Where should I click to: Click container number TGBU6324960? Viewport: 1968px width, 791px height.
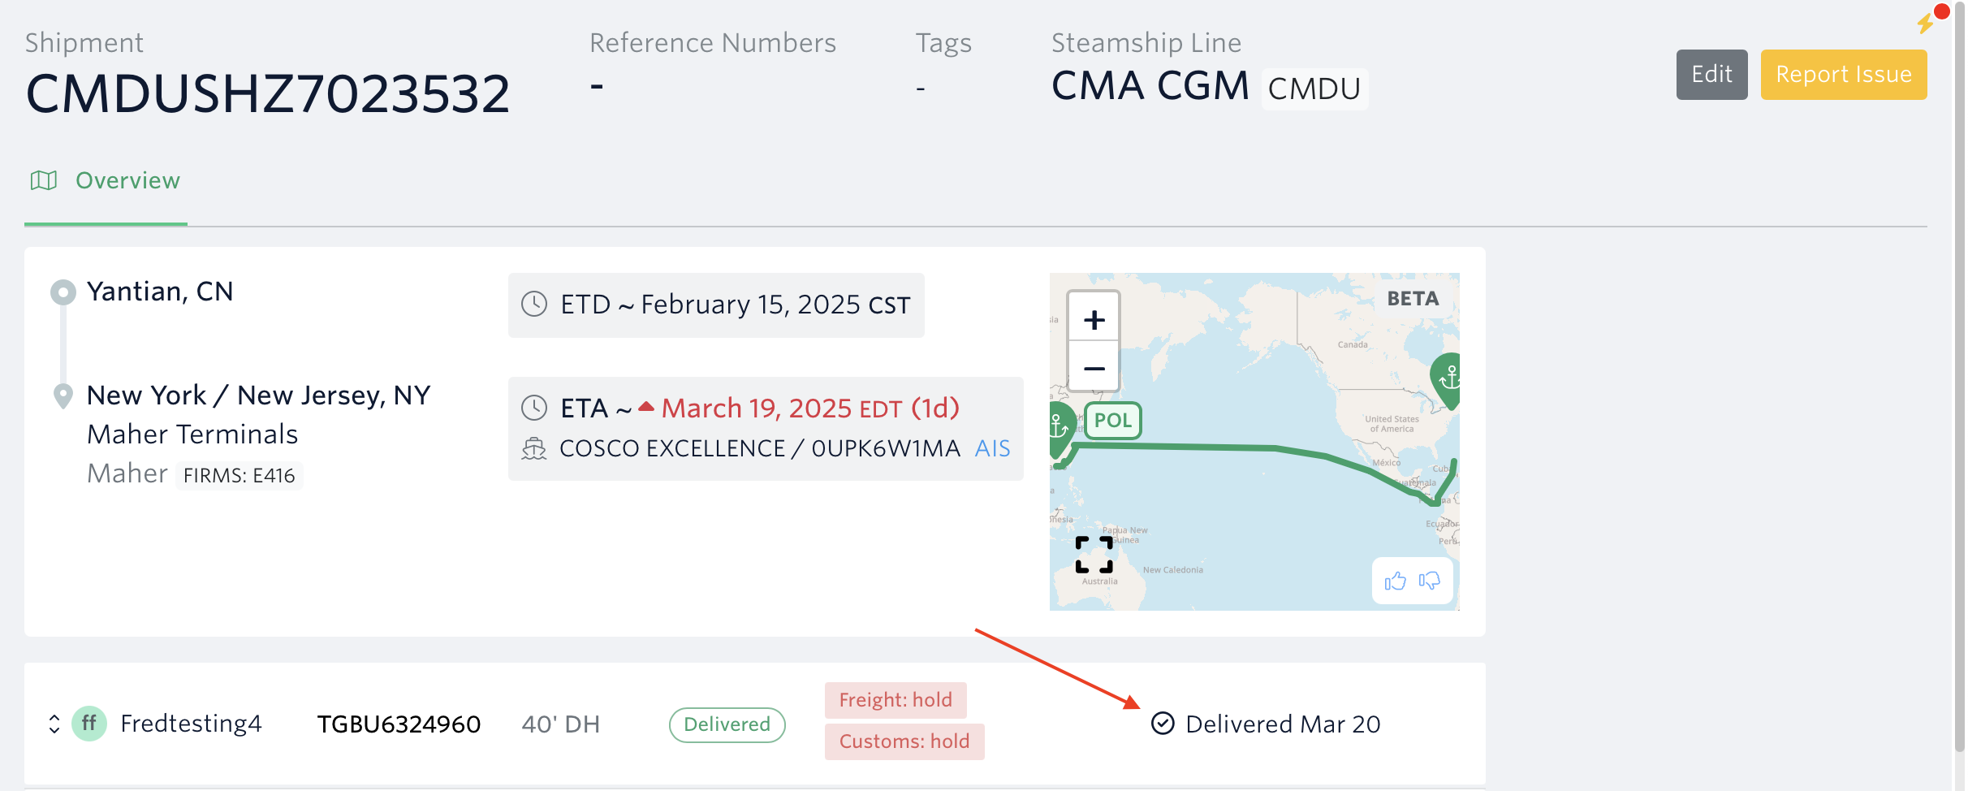pyautogui.click(x=399, y=724)
